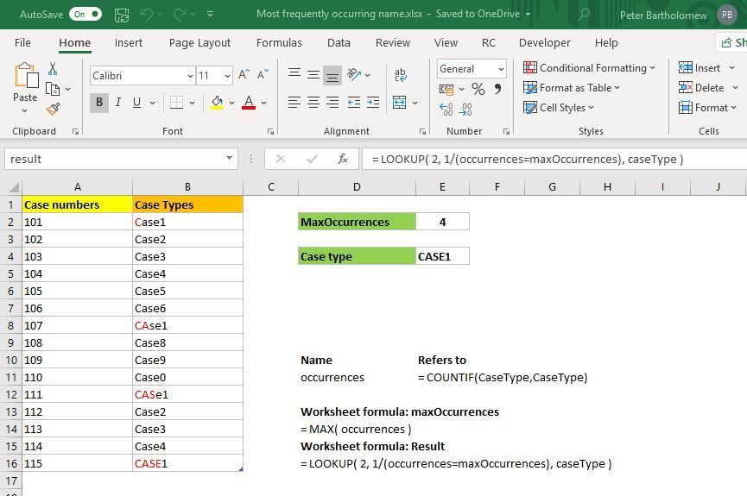The height and width of the screenshot is (496, 747).
Task: Click the Search magnifier icon
Action: 583,15
